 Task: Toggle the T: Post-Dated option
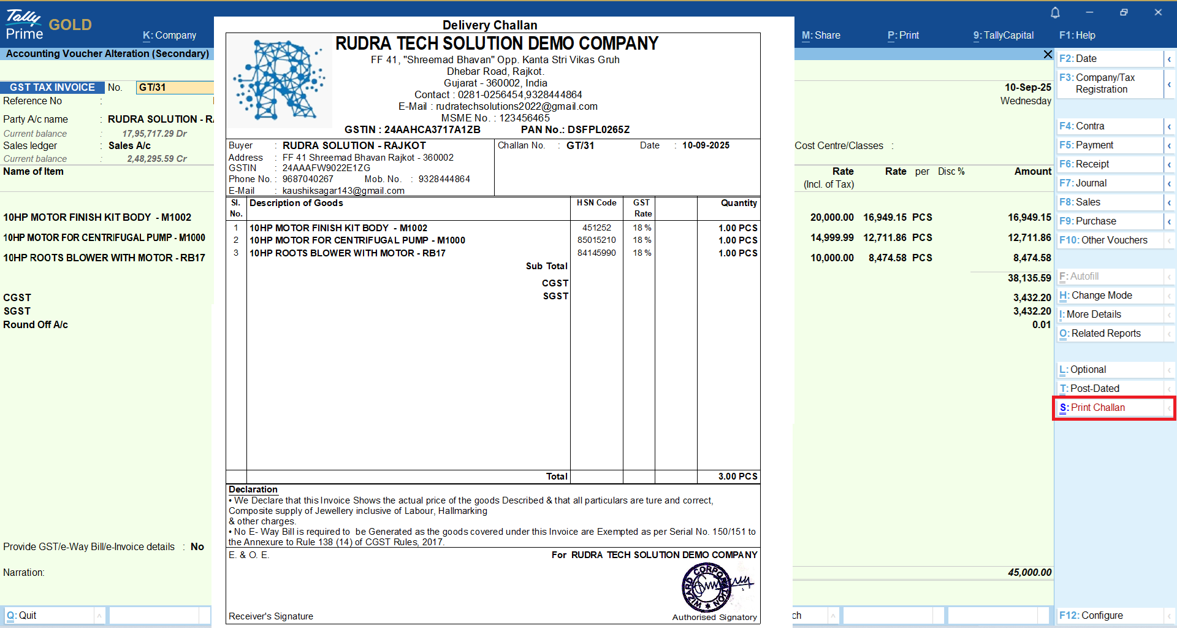tap(1110, 389)
